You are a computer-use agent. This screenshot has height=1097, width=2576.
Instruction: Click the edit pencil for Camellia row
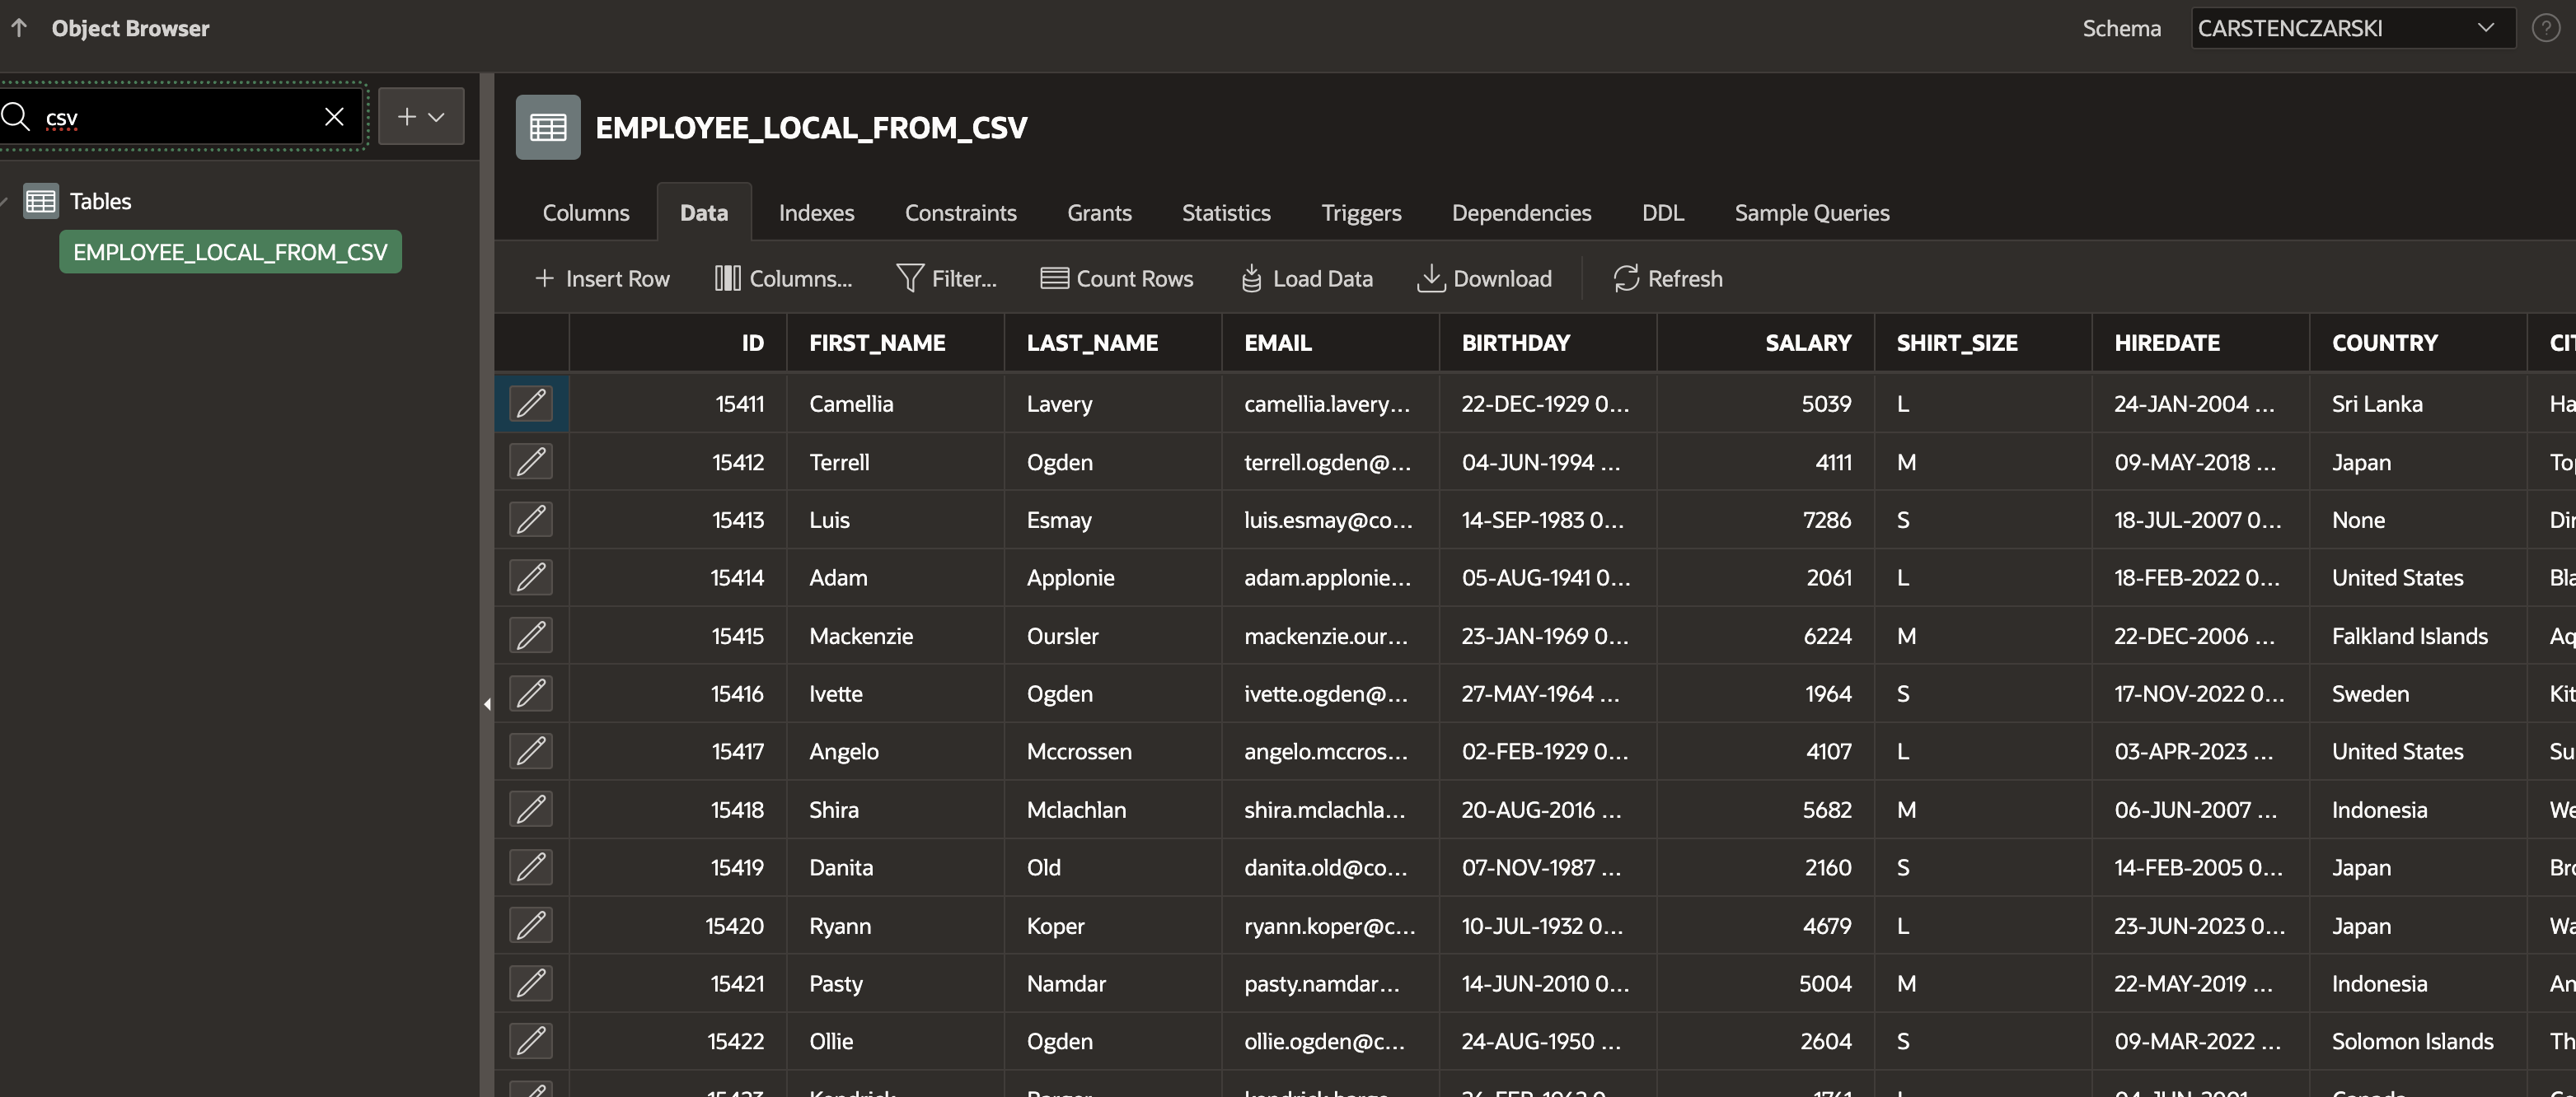531,404
